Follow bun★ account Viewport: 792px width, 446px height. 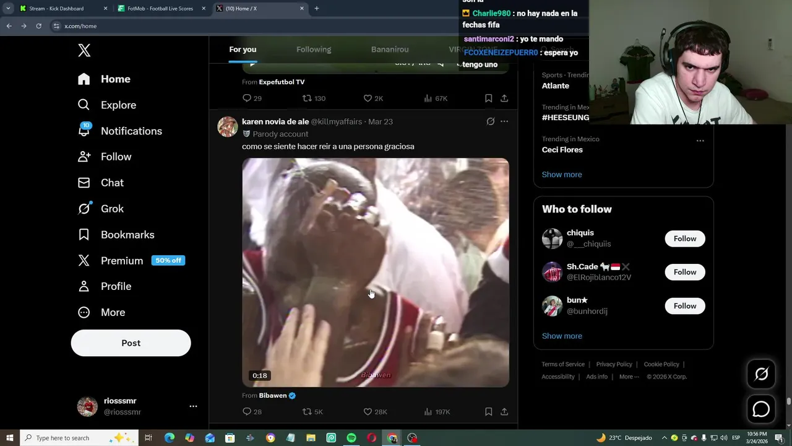685,306
